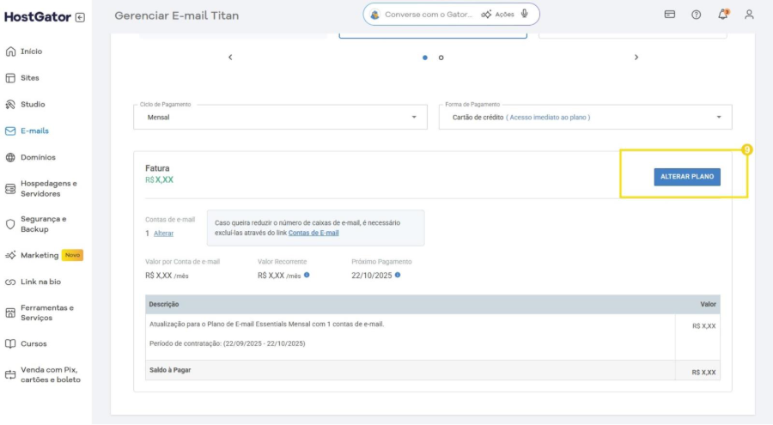The image size is (773, 425).
Task: Click the Marketing sparkle icon
Action: (x=10, y=255)
